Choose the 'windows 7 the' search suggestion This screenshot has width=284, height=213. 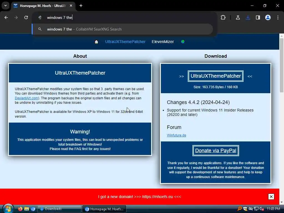pyautogui.click(x=122, y=29)
